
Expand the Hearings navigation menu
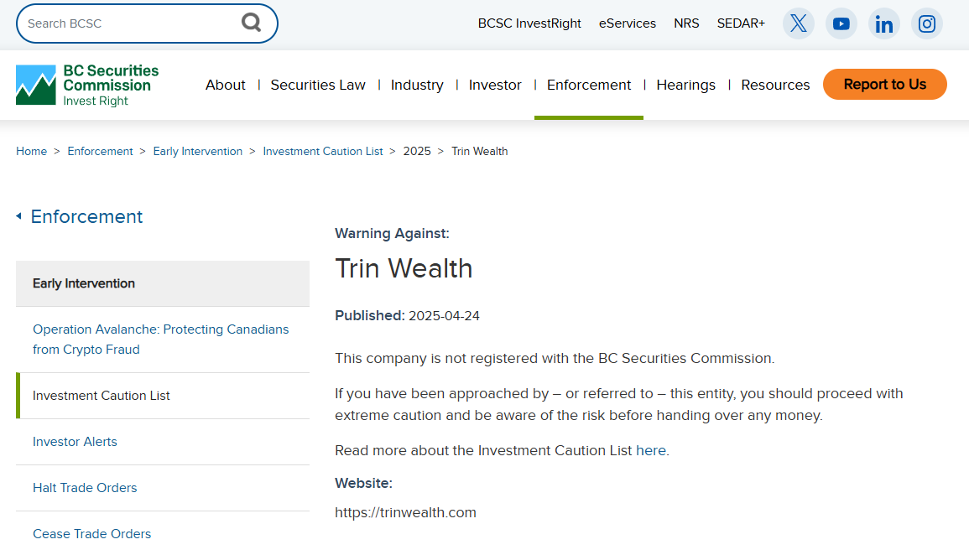(x=685, y=85)
